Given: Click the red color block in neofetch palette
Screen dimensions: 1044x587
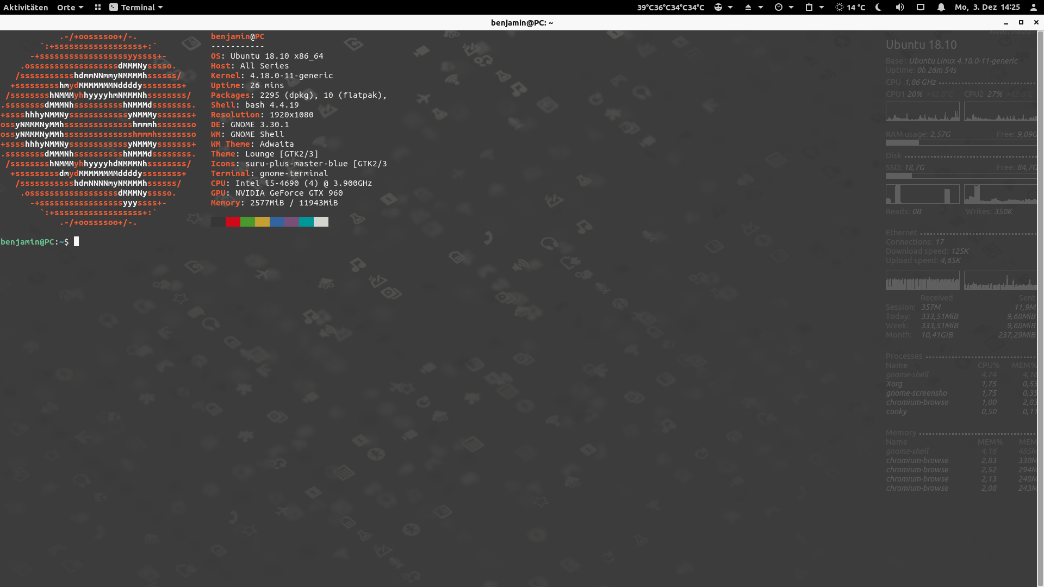Looking at the screenshot, I should pos(233,222).
